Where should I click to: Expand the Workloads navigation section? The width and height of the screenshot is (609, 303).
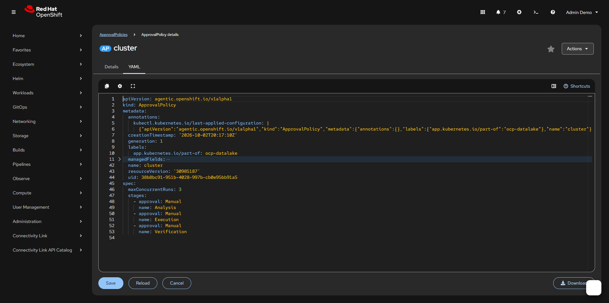(x=47, y=93)
